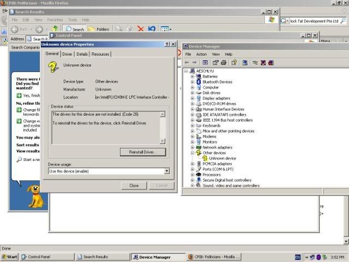Click the search magnifier in Firefox search box

click(343, 21)
